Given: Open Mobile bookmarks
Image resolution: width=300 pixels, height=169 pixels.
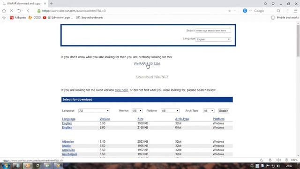Looking at the screenshot, I should (285, 18).
